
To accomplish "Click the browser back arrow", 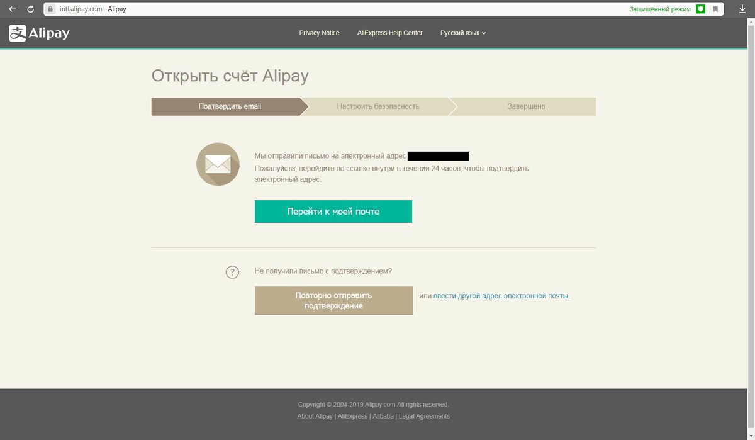I will pos(13,9).
